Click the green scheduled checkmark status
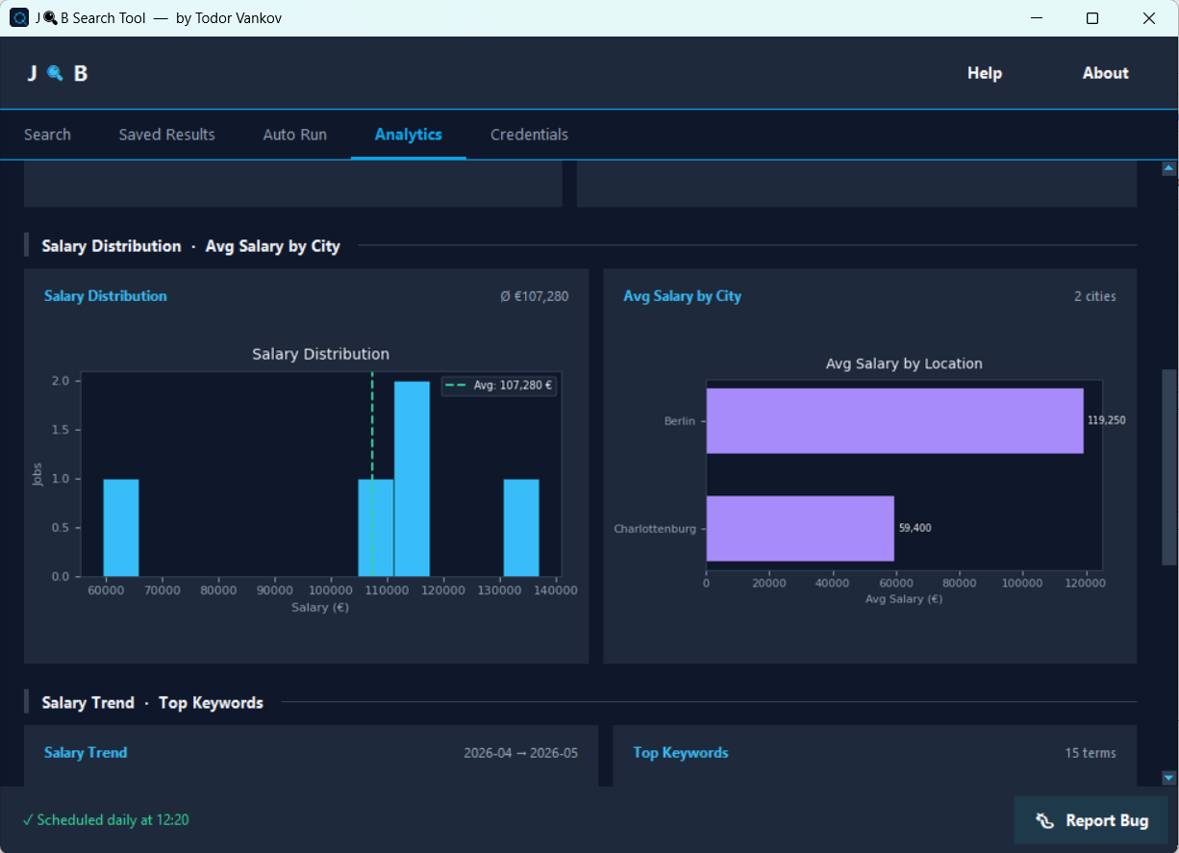The height and width of the screenshot is (853, 1179). click(106, 820)
